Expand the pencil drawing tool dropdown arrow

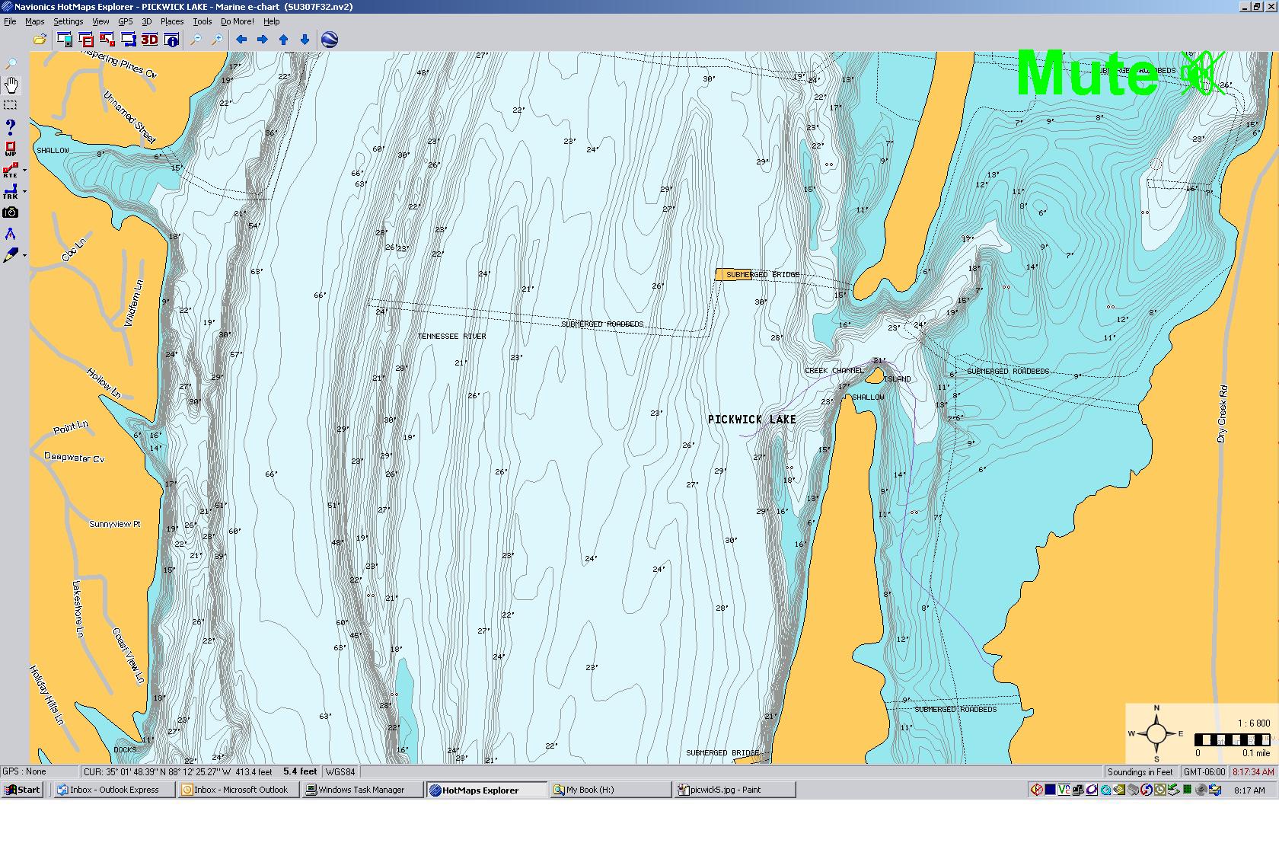tap(25, 256)
